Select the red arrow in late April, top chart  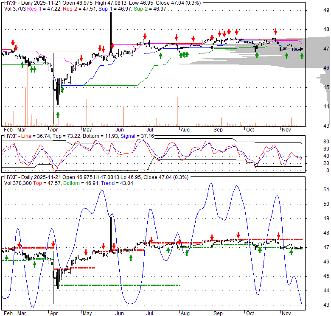pyautogui.click(x=81, y=58)
